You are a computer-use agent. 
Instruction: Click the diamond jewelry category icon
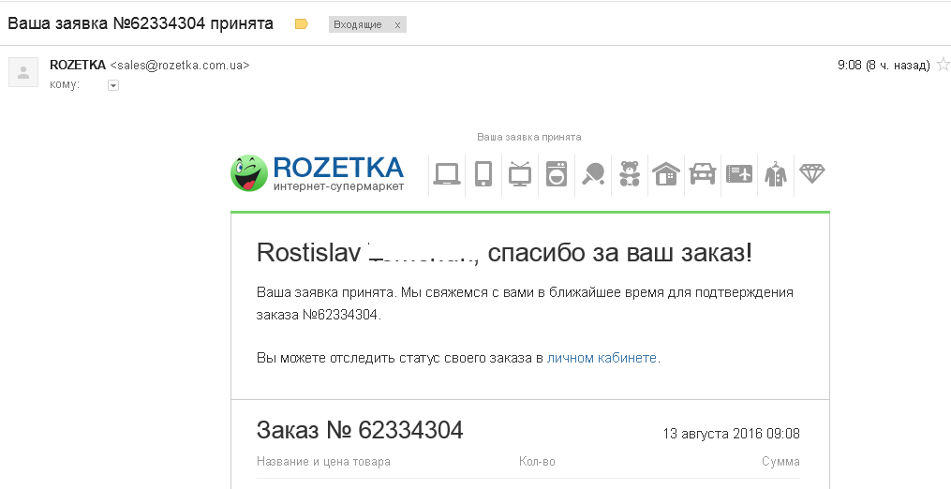click(x=812, y=173)
